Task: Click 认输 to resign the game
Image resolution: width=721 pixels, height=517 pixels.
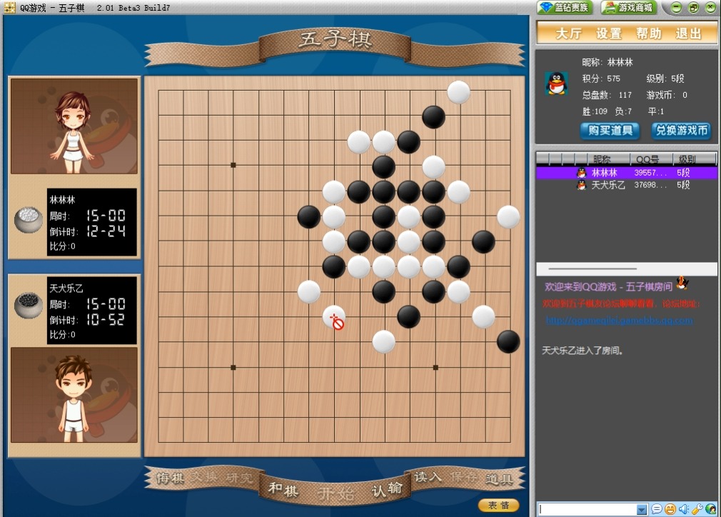Action: coord(387,489)
